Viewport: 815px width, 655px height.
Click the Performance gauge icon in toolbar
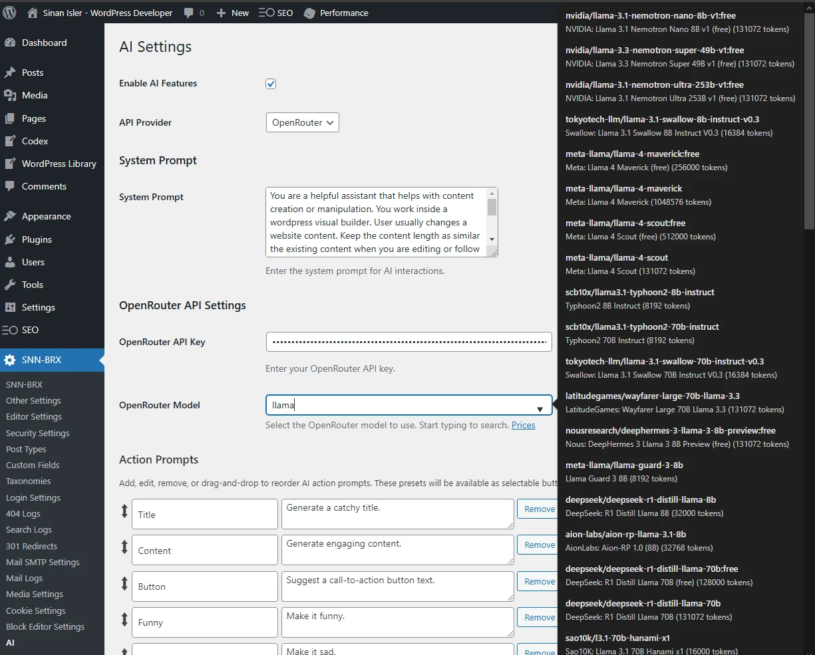point(309,13)
